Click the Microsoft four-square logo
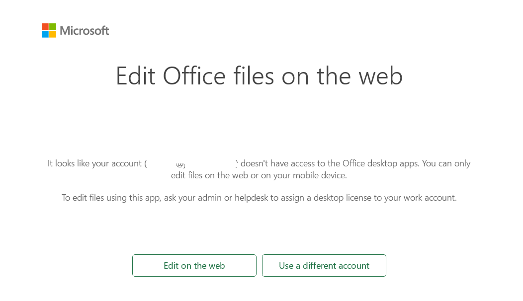Image resolution: width=523 pixels, height=301 pixels. click(49, 30)
